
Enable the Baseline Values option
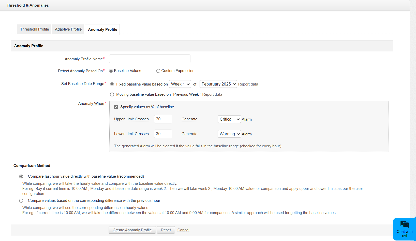(111, 71)
